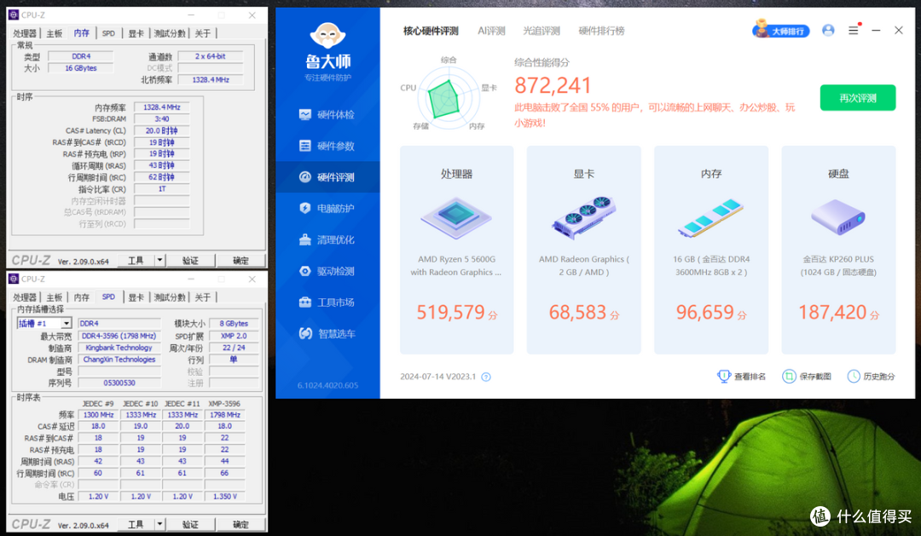Open 硬件参数 in Ludashi sidebar
921x536 pixels.
[327, 146]
